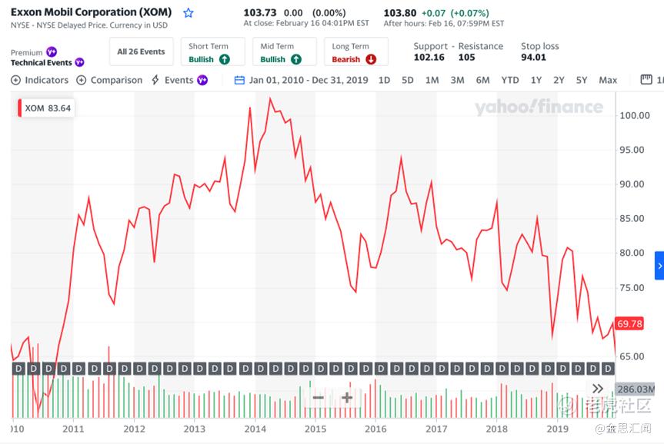Screen dimensions: 664x444
Task: Click the Technical Events Y+ badge
Action: tap(79, 62)
